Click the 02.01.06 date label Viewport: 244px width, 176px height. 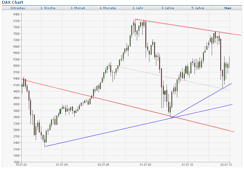pos(103,165)
